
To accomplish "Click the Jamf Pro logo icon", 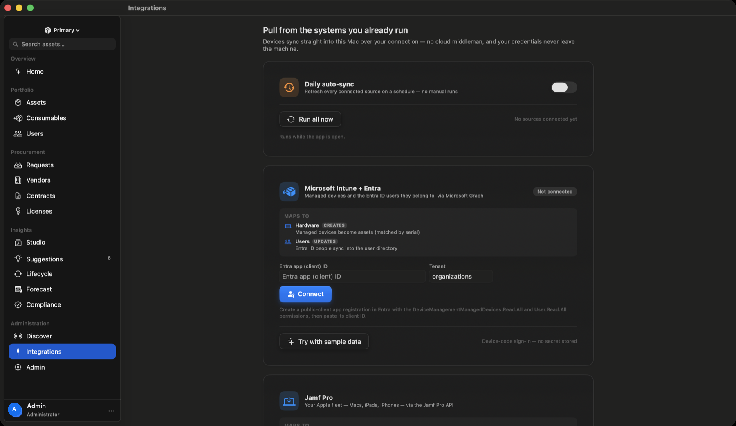I will pyautogui.click(x=289, y=401).
